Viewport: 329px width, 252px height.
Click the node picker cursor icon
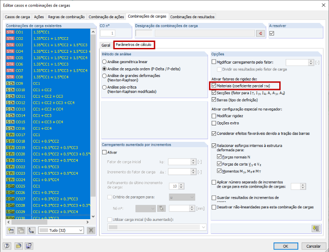pyautogui.click(x=161, y=208)
